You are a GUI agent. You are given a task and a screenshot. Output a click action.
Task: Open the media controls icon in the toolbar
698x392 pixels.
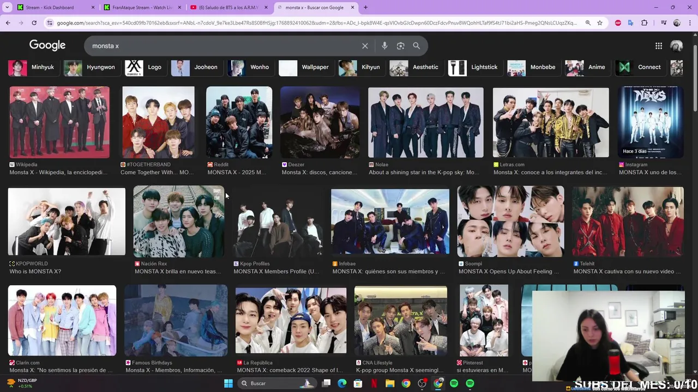pyautogui.click(x=664, y=23)
